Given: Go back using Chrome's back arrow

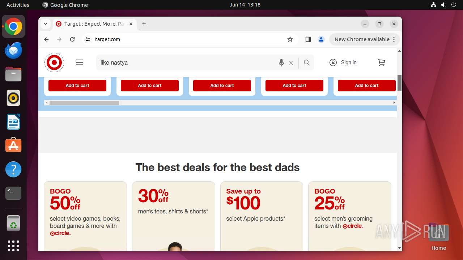Looking at the screenshot, I should [x=46, y=39].
